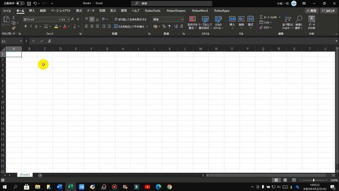Image resolution: width=339 pixels, height=191 pixels.
Task: Open the number format dropdown
Action: pos(182,20)
